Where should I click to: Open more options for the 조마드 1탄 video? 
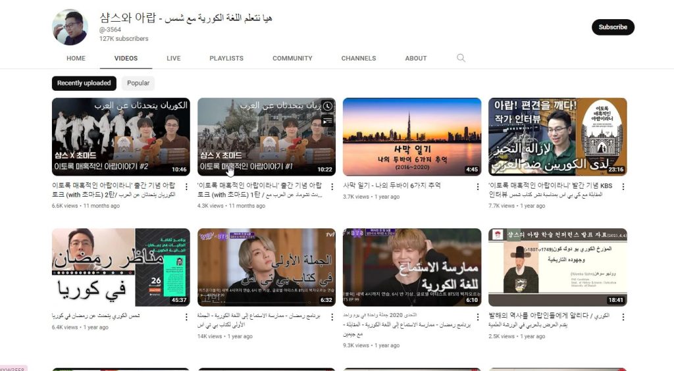coord(332,187)
